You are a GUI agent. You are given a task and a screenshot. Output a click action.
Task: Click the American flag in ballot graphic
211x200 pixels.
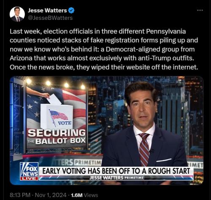tap(58, 115)
